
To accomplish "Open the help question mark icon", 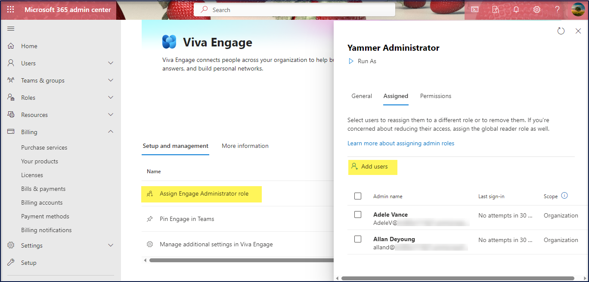I will click(557, 9).
